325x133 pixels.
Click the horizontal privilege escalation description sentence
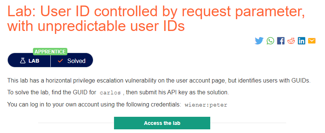click(159, 80)
